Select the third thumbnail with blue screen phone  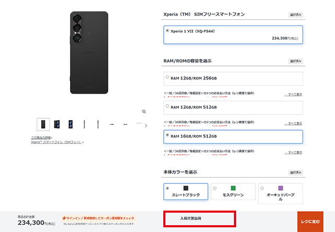point(71,124)
